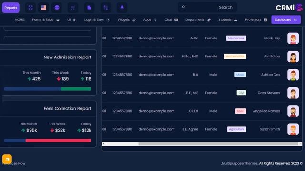
Task: Click the This Week value $22k
Action: point(60,130)
